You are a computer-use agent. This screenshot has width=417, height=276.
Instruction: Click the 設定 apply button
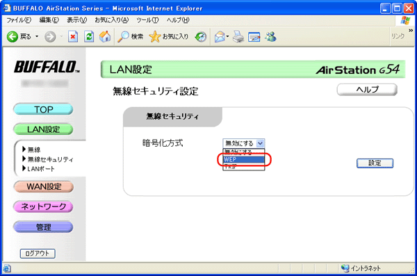pos(375,163)
